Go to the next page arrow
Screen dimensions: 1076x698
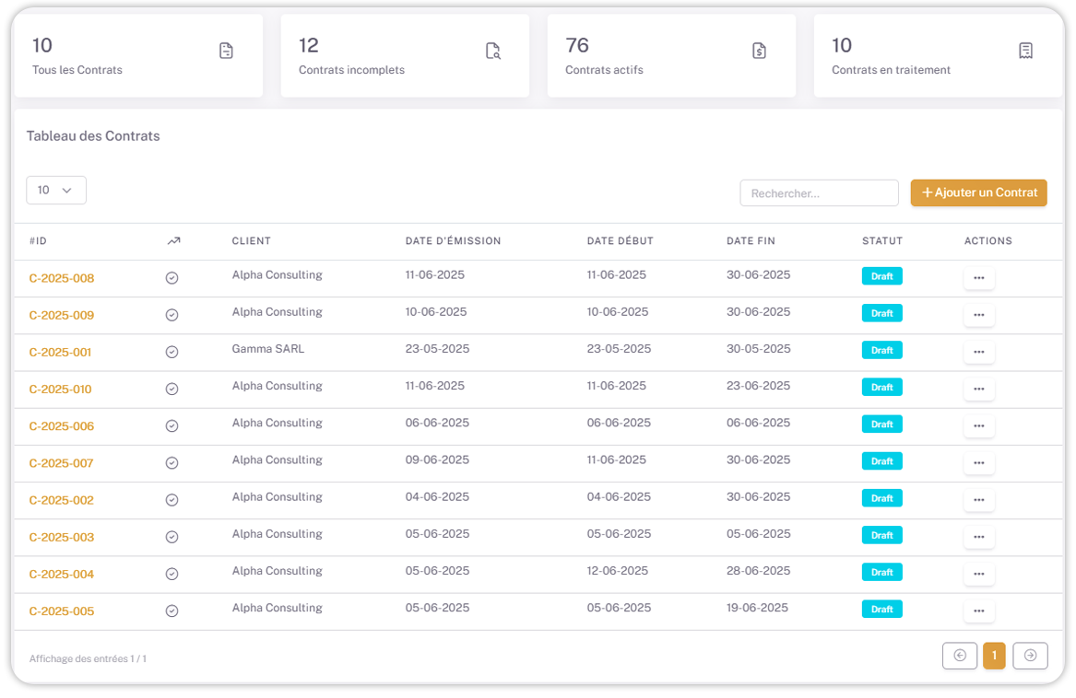[1030, 656]
